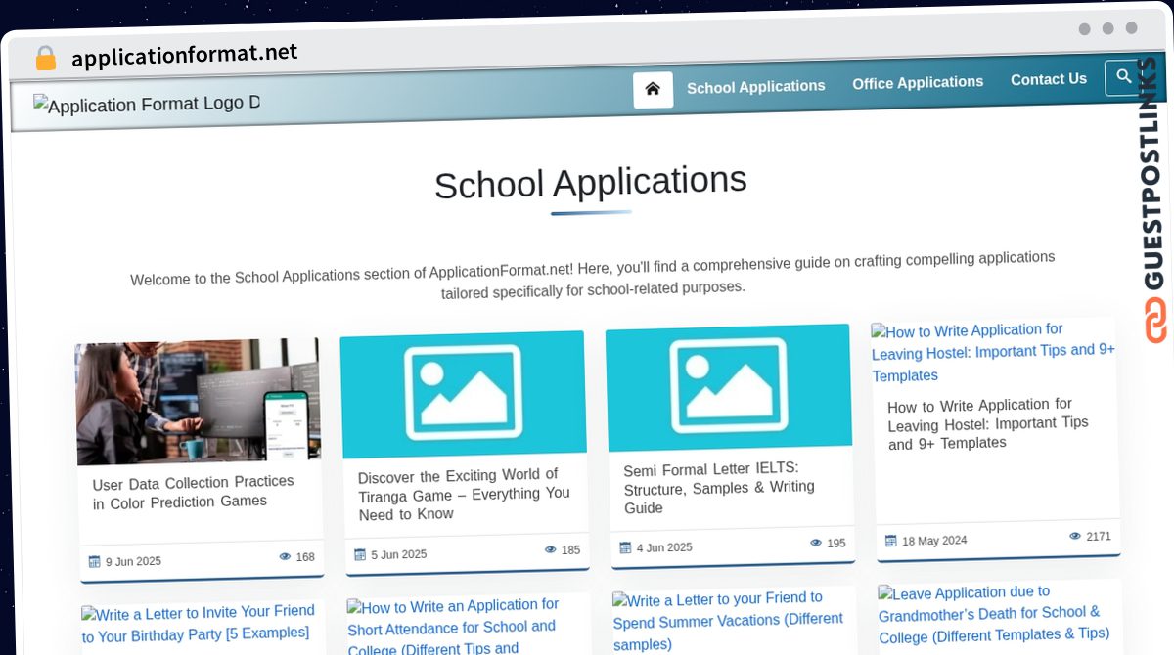This screenshot has width=1174, height=655.
Task: Click the eye icon beside 2171 views
Action: pos(1075,536)
